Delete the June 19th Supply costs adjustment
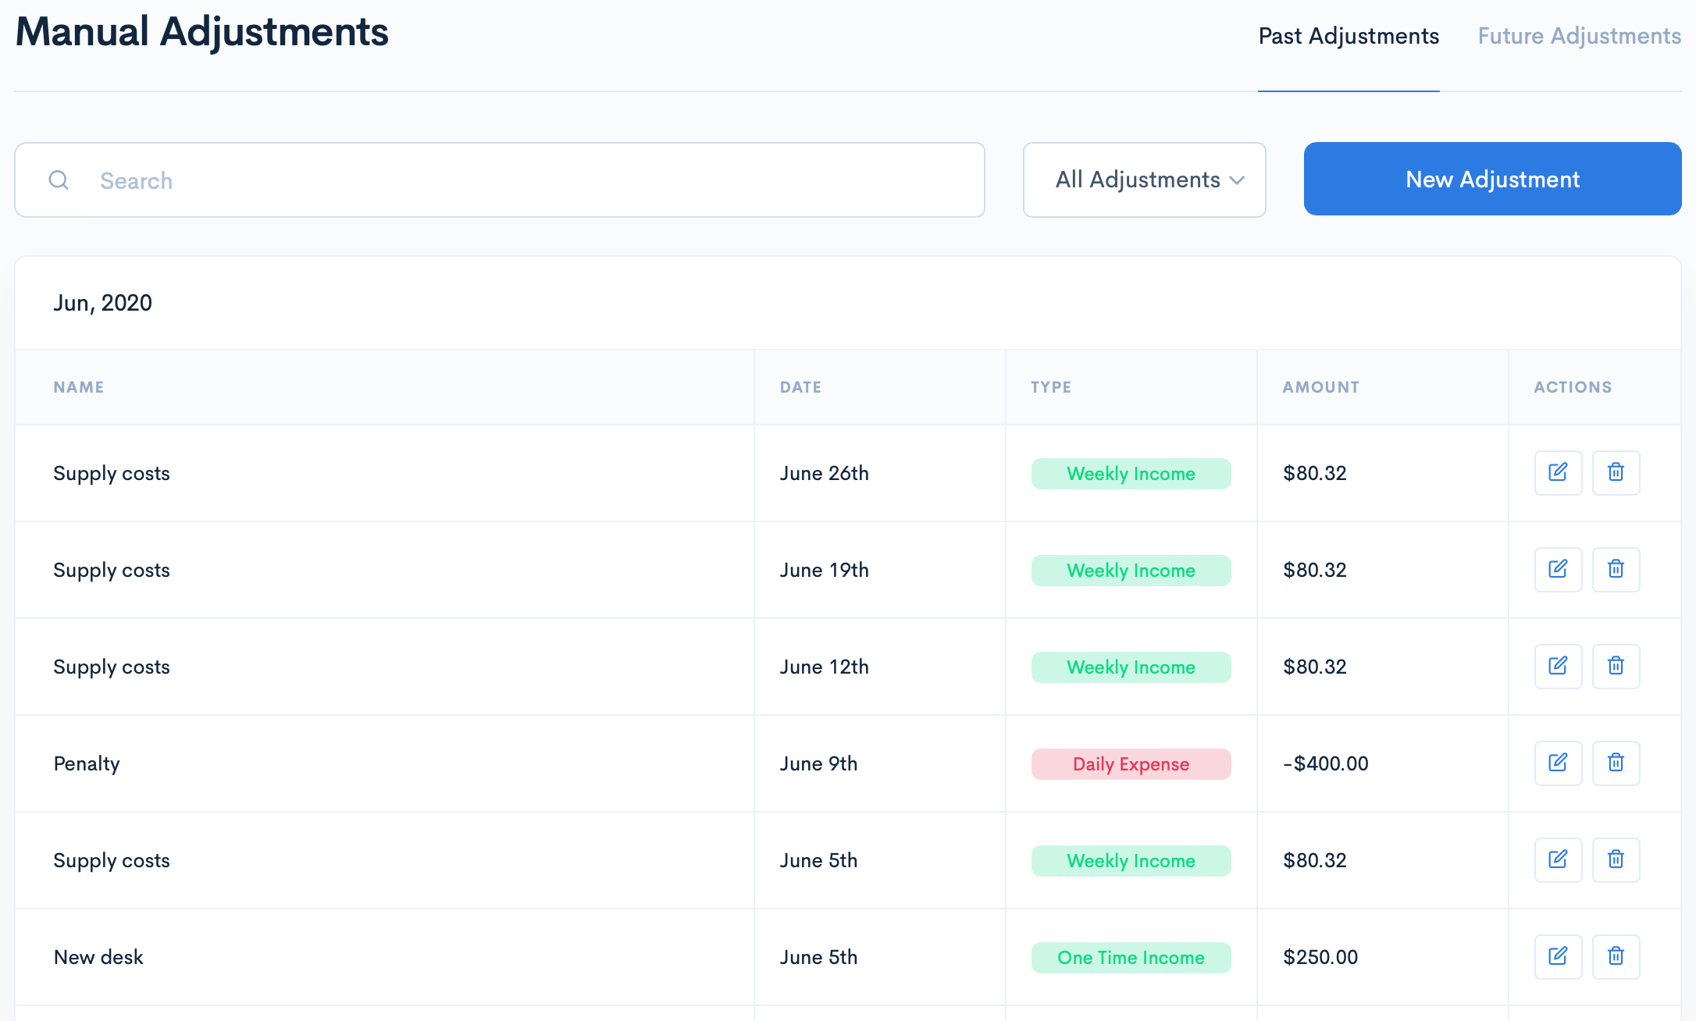The image size is (1696, 1021). point(1616,569)
